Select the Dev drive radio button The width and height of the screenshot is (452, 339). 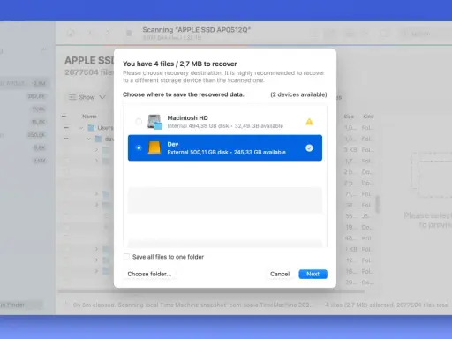139,147
